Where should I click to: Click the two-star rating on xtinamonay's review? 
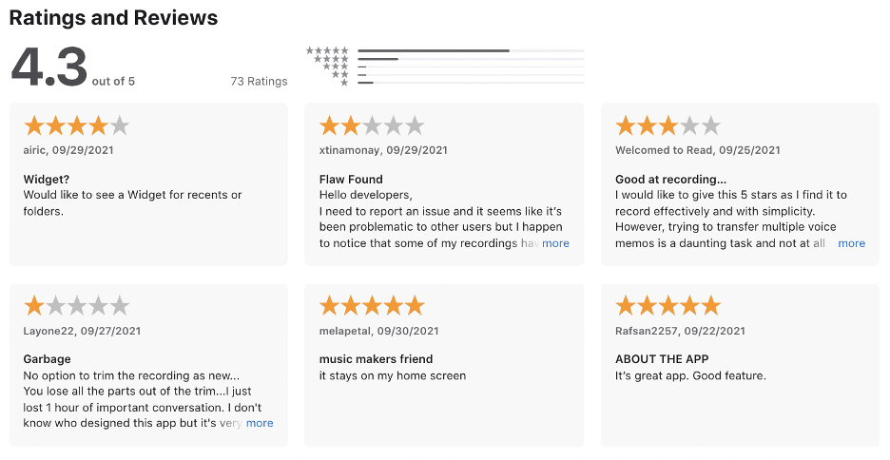[x=372, y=125]
